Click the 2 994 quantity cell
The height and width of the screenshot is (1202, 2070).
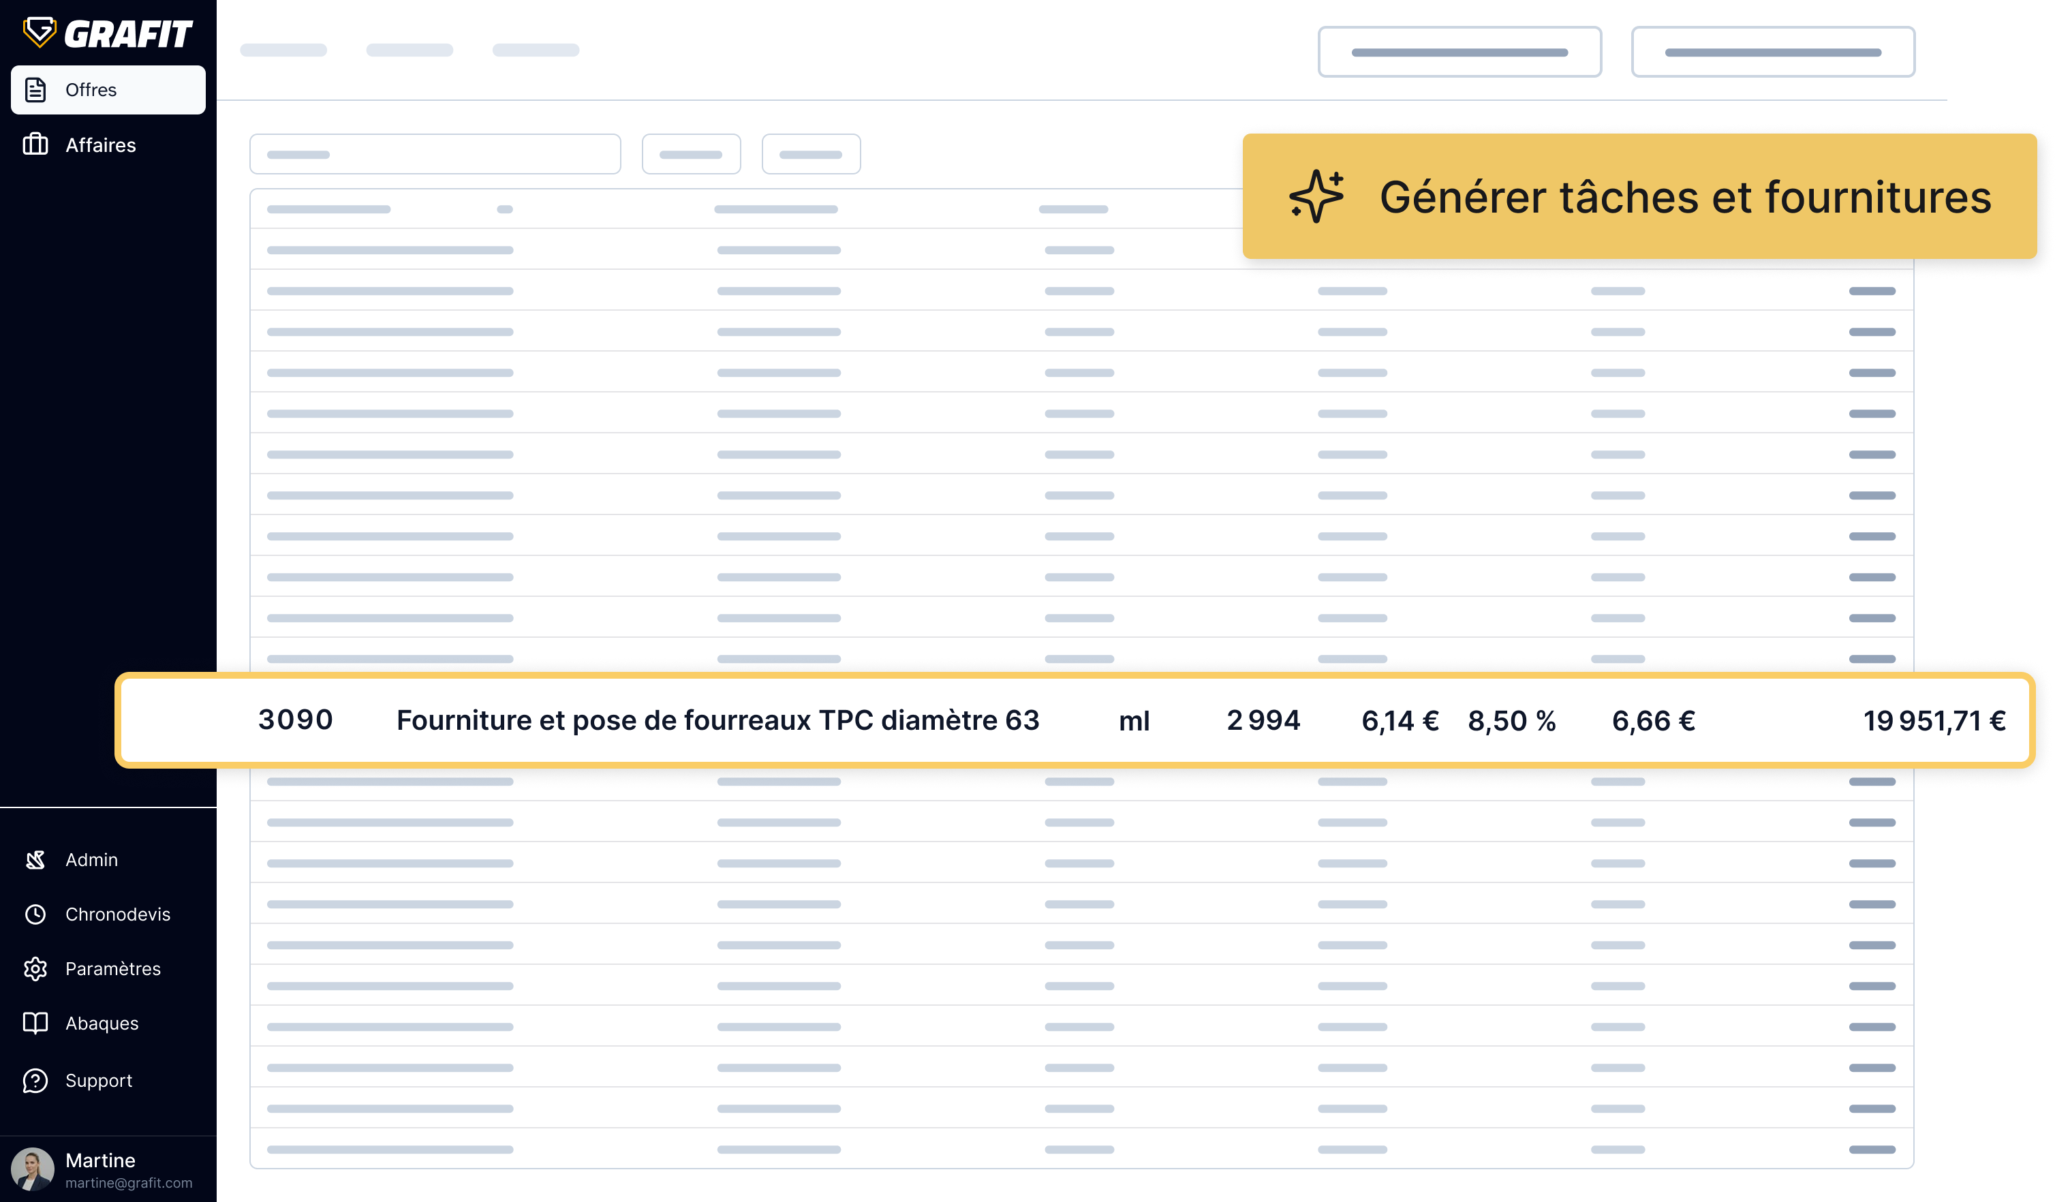(1263, 720)
